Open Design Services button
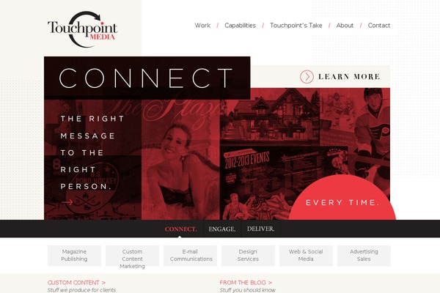This screenshot has width=440, height=293. 248,256
